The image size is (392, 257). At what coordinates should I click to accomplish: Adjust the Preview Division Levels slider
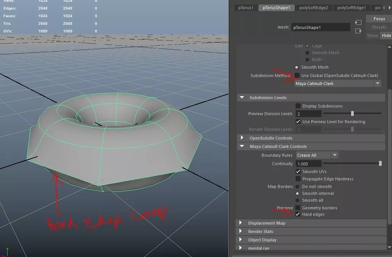pos(352,114)
